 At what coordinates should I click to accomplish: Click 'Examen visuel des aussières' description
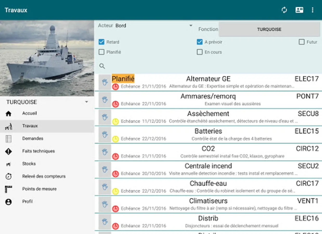tap(233, 104)
